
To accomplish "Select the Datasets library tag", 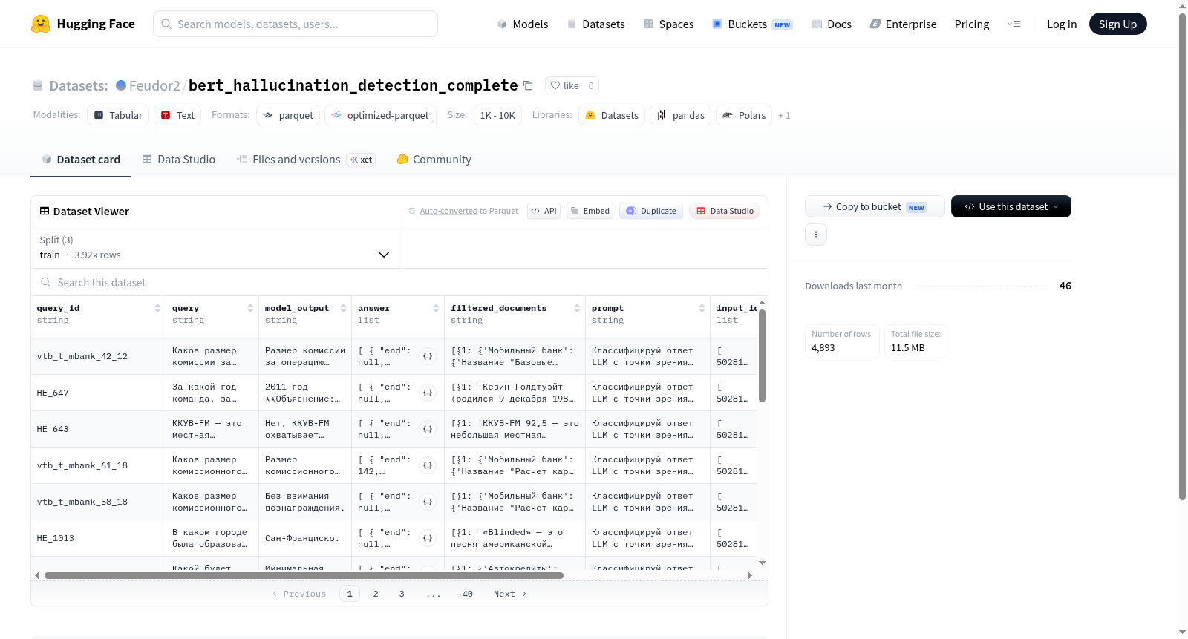I will (612, 115).
